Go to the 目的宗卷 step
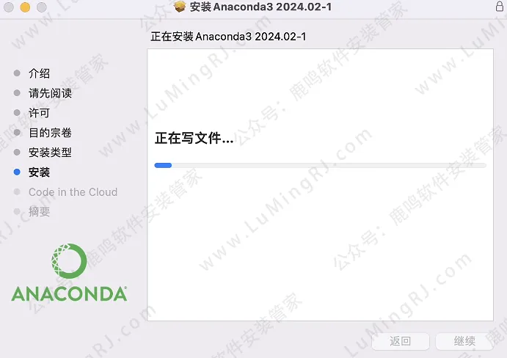 click(x=50, y=133)
